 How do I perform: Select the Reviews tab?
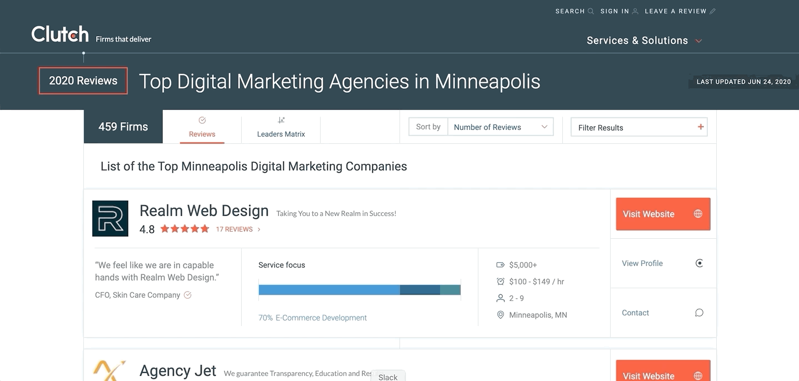(202, 127)
